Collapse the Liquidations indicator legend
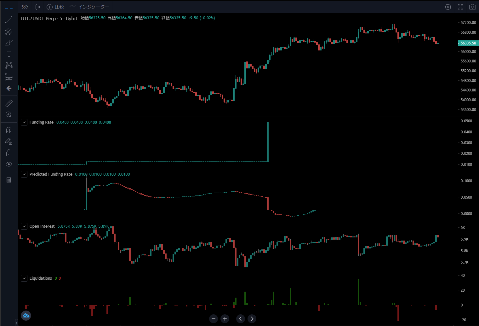 [24, 278]
